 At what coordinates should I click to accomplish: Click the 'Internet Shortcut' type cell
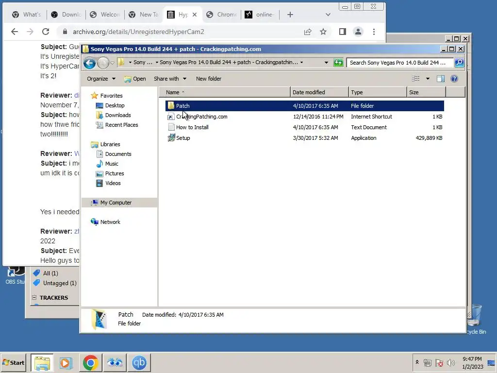371,117
